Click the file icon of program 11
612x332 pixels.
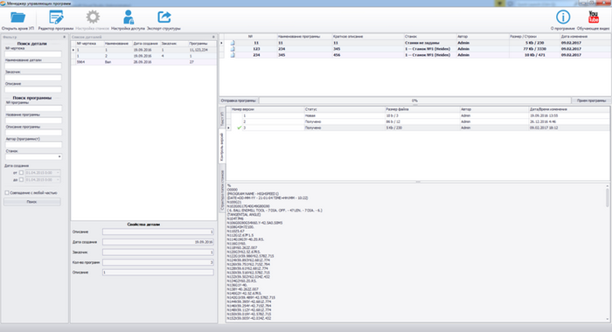233,43
